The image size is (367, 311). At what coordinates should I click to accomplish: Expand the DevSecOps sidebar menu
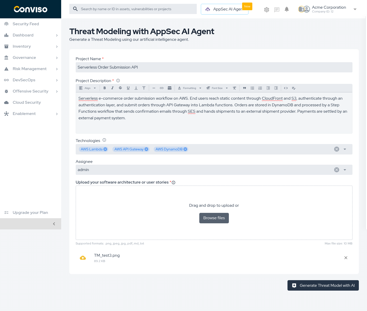point(31,80)
